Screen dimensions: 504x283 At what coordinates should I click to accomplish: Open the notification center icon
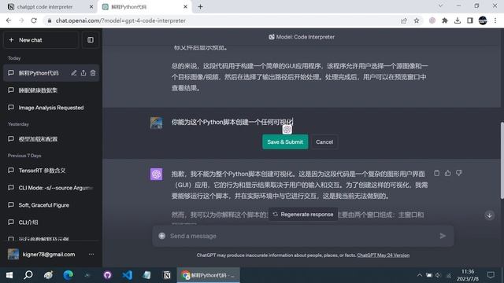491,275
